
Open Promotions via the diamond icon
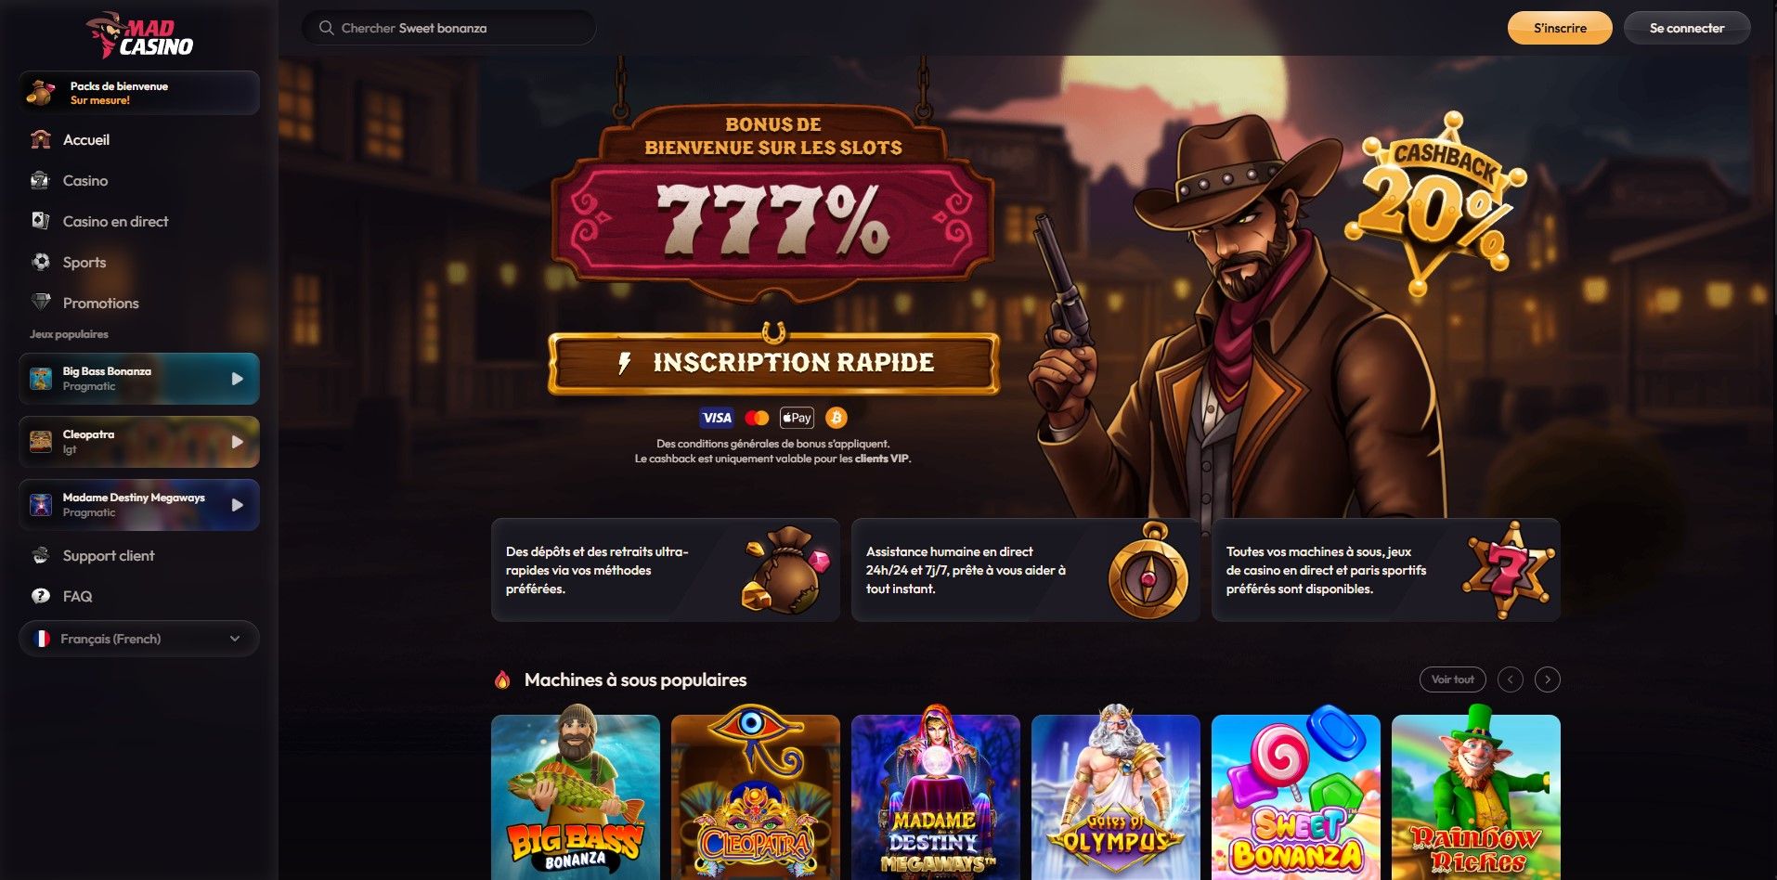point(41,303)
